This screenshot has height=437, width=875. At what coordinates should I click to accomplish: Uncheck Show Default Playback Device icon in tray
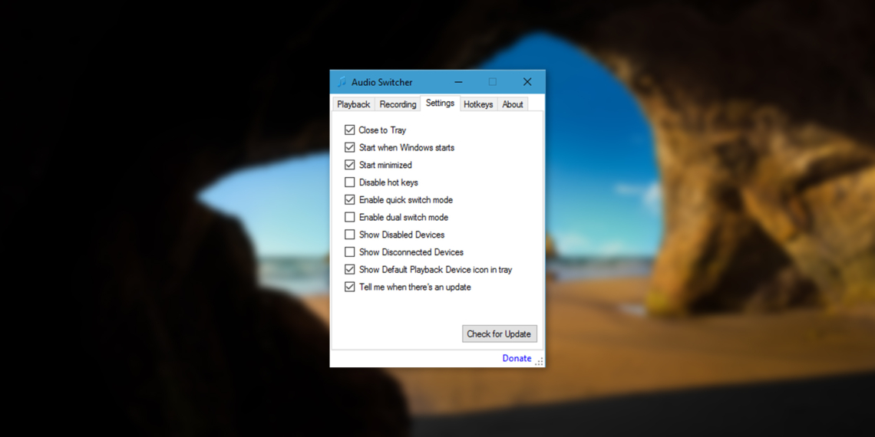pos(350,270)
